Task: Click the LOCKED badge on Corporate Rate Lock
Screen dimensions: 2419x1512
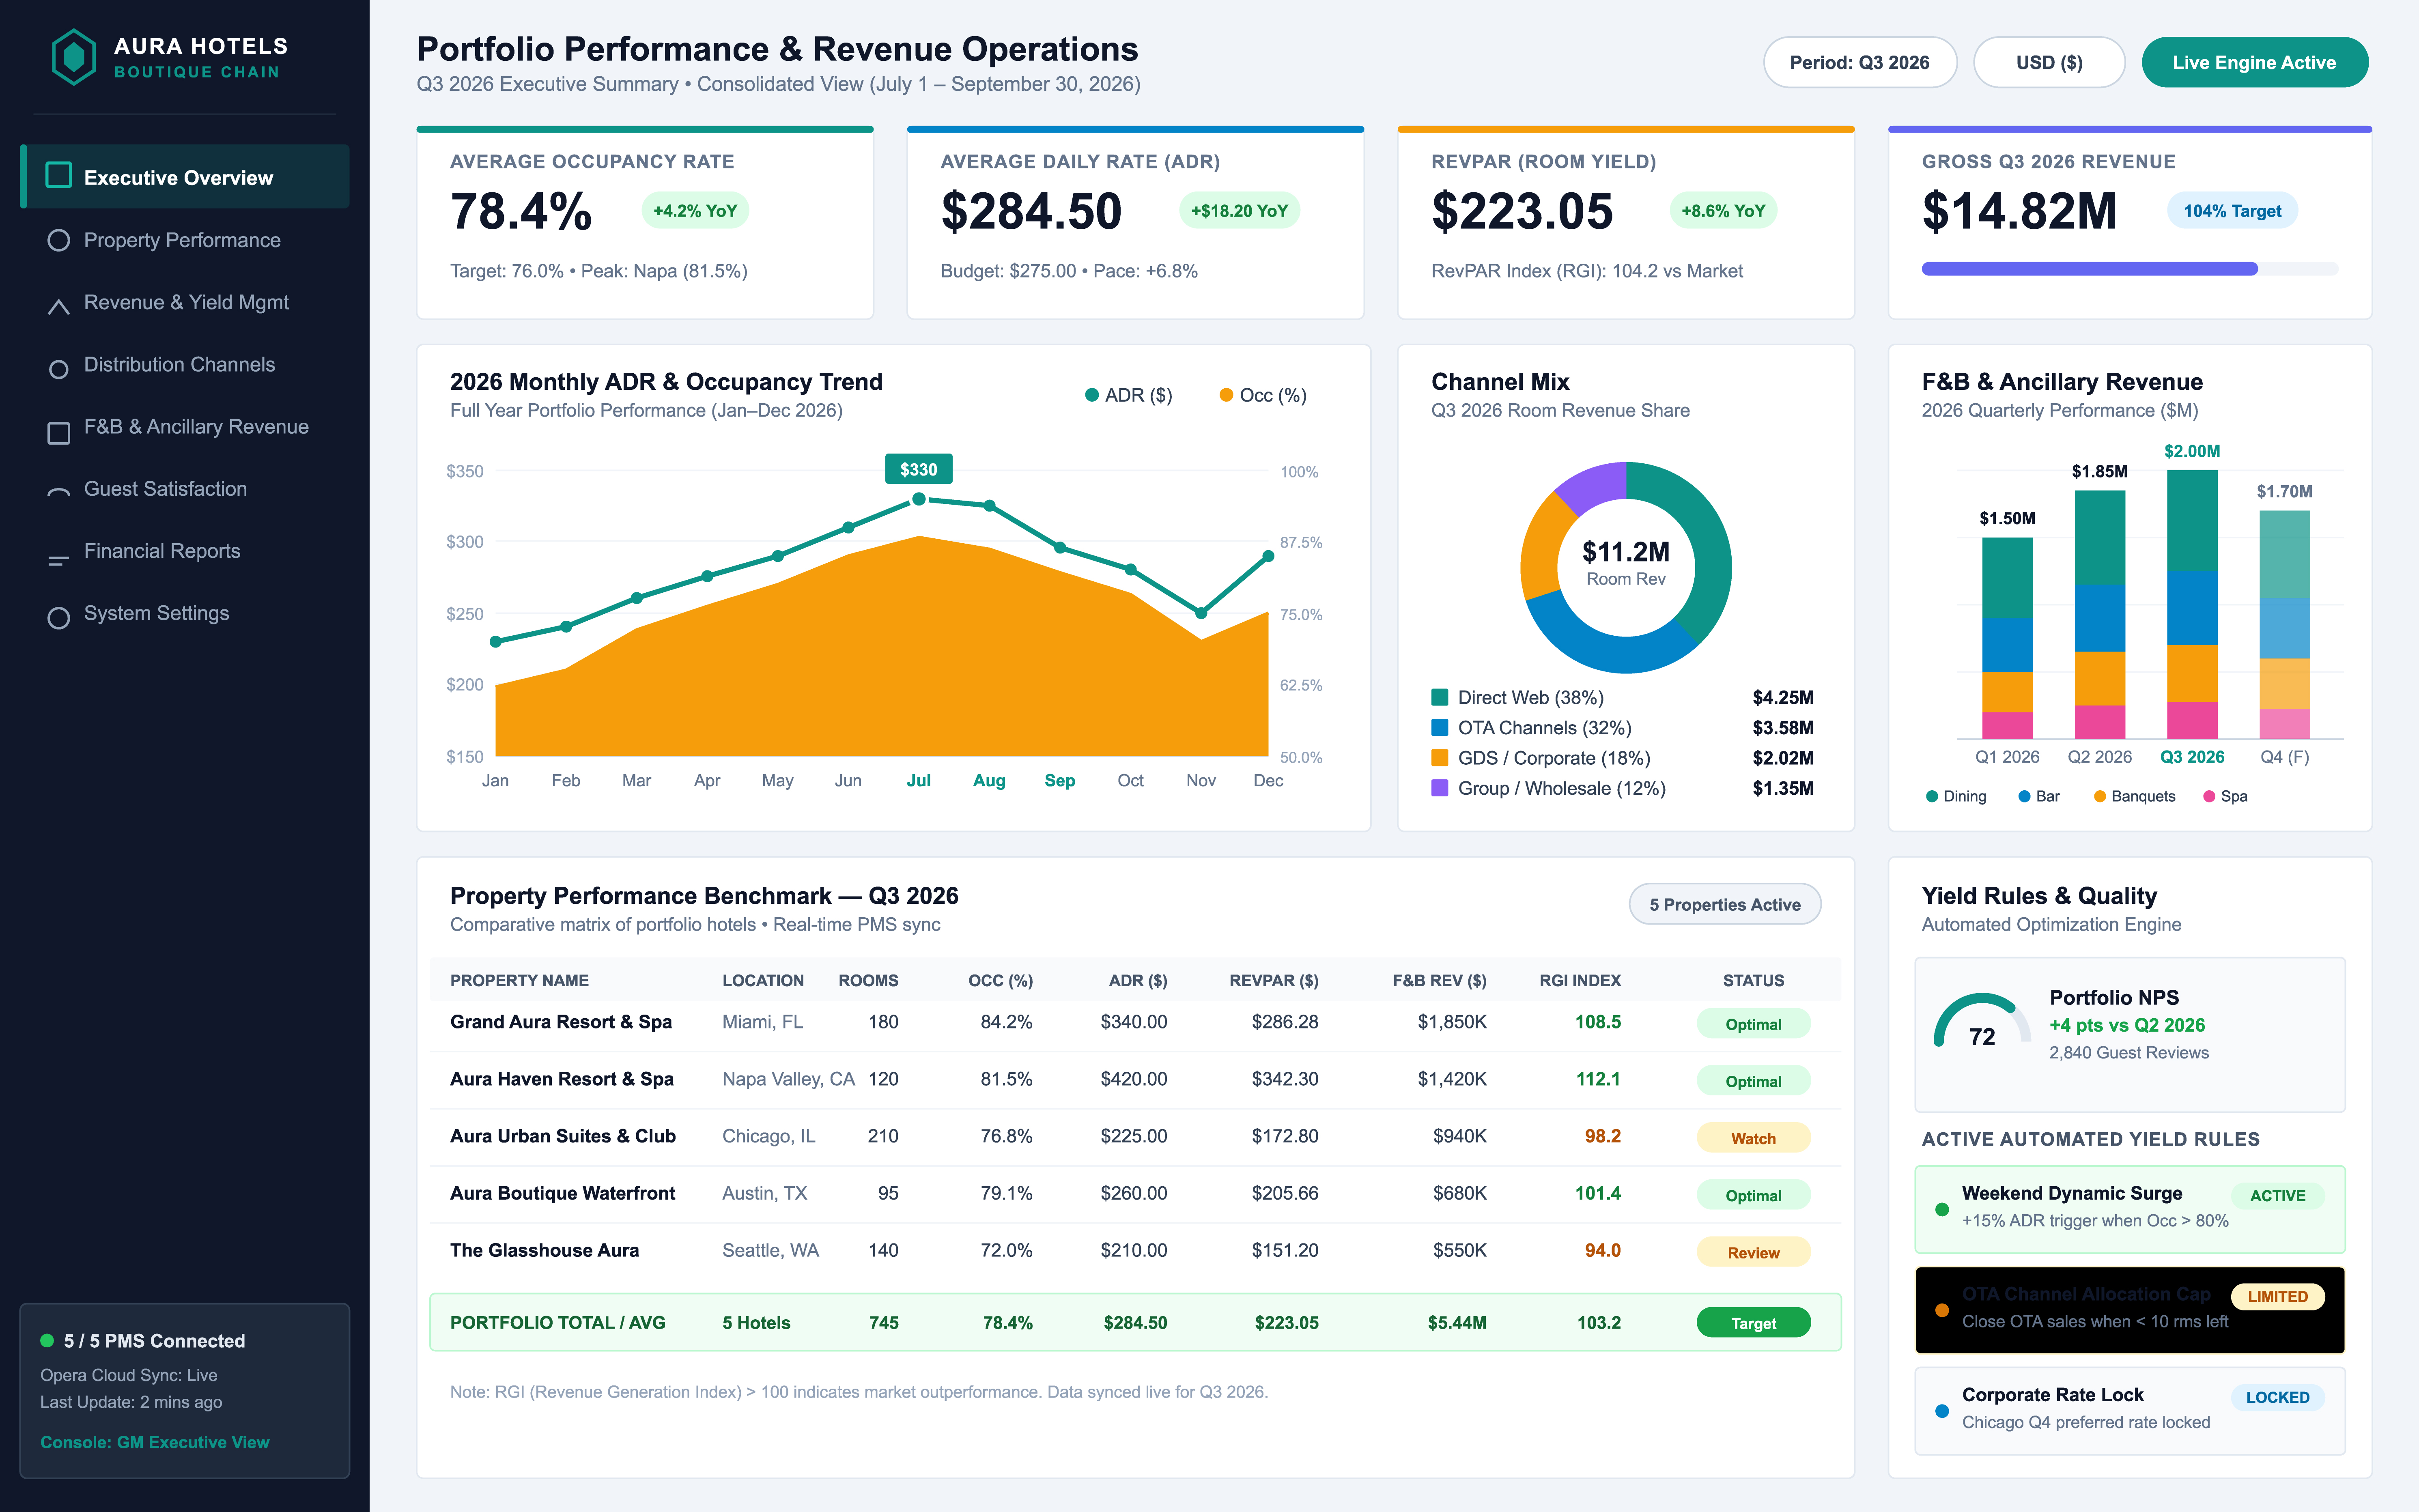Action: 2277,1397
